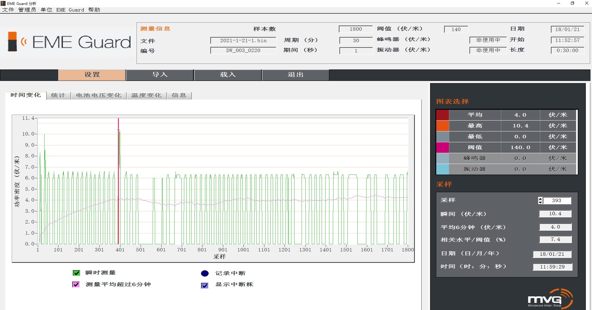Toggle the 瞬时测量 checkbox
Image resolution: width=592 pixels, height=310 pixels.
click(76, 273)
